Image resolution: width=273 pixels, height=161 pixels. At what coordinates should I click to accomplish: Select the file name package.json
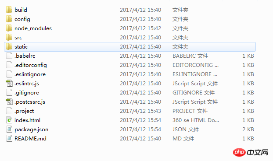(31, 129)
